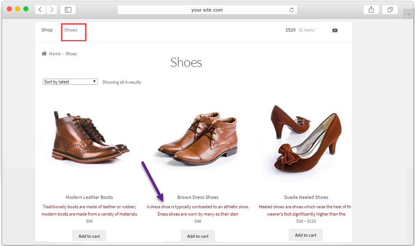Screen dimensions: 415x246
Task: Open the Shoes menu item
Action: point(70,30)
